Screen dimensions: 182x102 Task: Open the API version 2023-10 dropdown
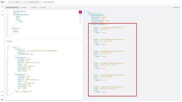[31, 2]
